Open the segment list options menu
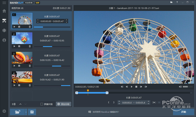 point(14,104)
